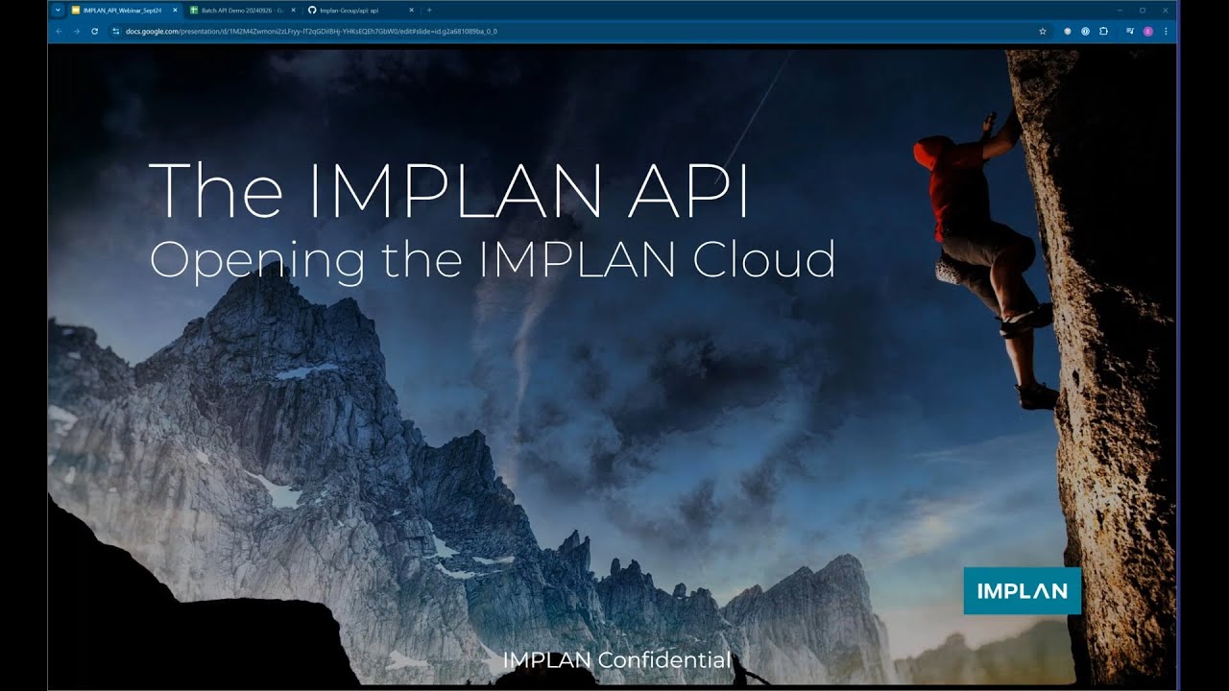Switch to Implan-Group/api GitHub tab

(x=361, y=10)
